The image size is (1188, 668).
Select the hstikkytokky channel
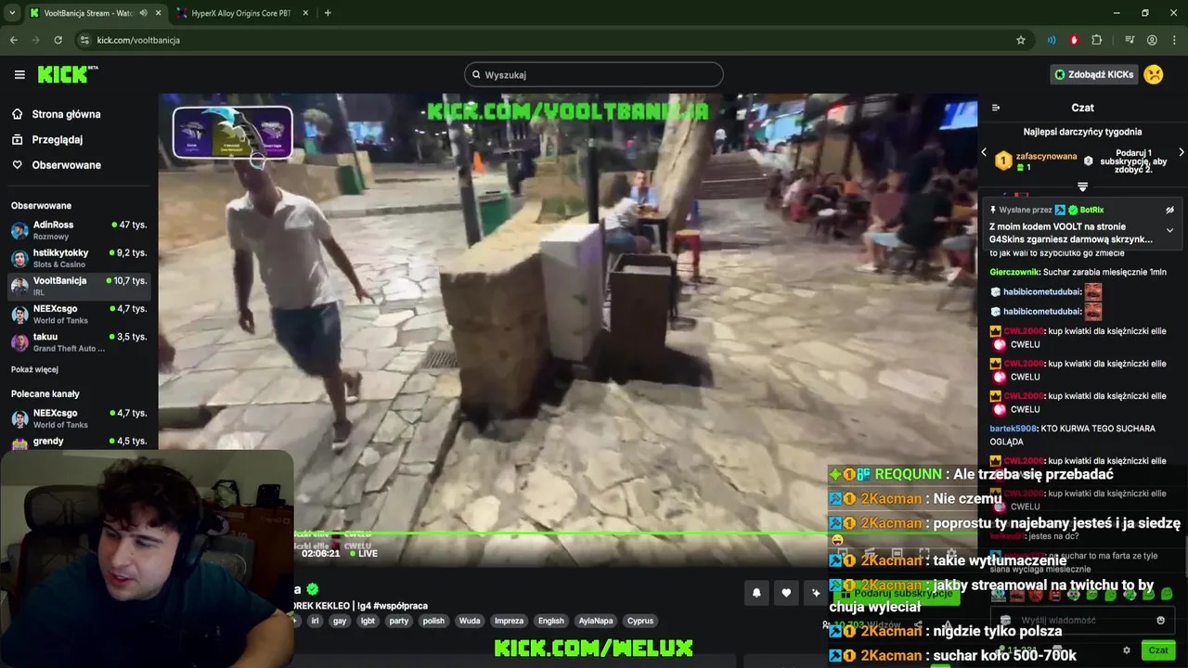(x=79, y=258)
